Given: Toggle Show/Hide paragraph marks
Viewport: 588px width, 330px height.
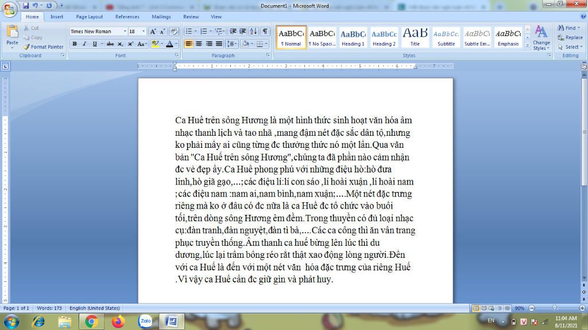Looking at the screenshot, I should click(265, 32).
